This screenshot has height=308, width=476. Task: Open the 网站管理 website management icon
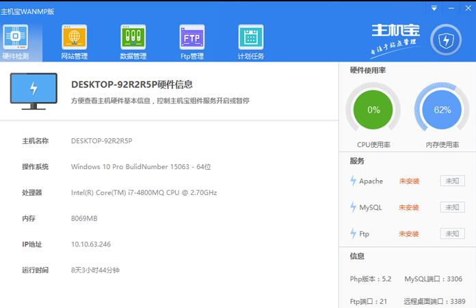[74, 37]
